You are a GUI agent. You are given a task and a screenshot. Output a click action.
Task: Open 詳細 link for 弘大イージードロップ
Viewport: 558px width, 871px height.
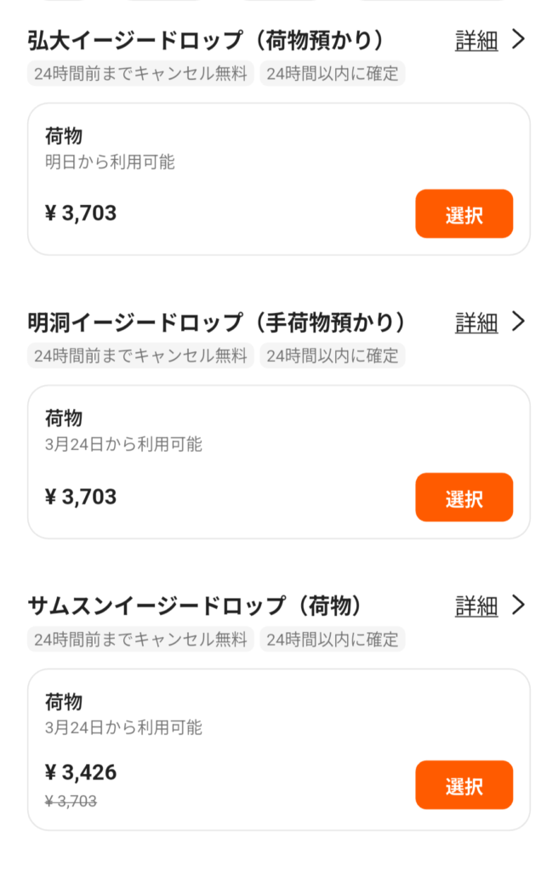[x=476, y=41]
